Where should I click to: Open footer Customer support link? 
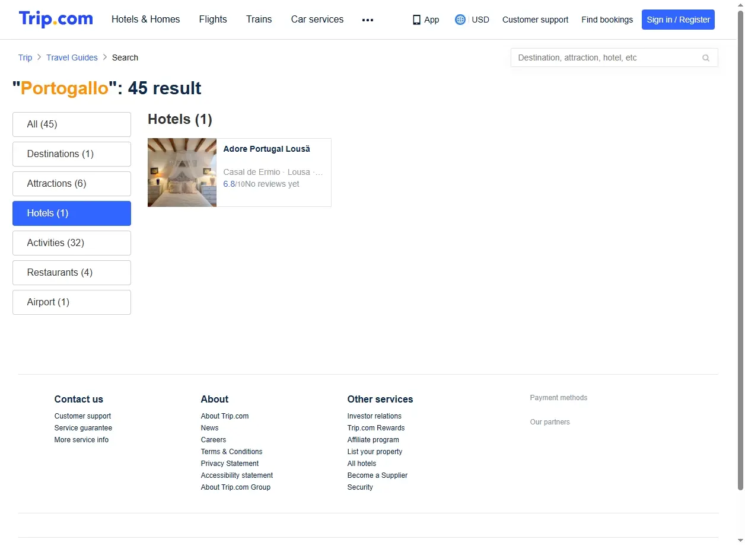click(82, 416)
